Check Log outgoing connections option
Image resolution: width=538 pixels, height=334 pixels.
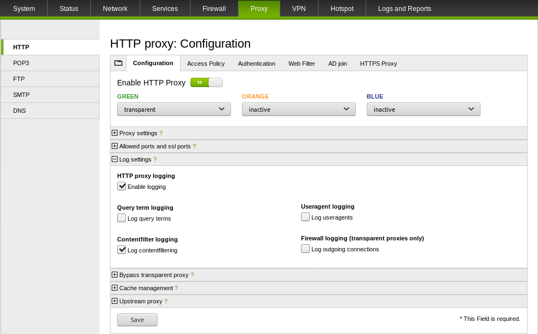(x=305, y=249)
